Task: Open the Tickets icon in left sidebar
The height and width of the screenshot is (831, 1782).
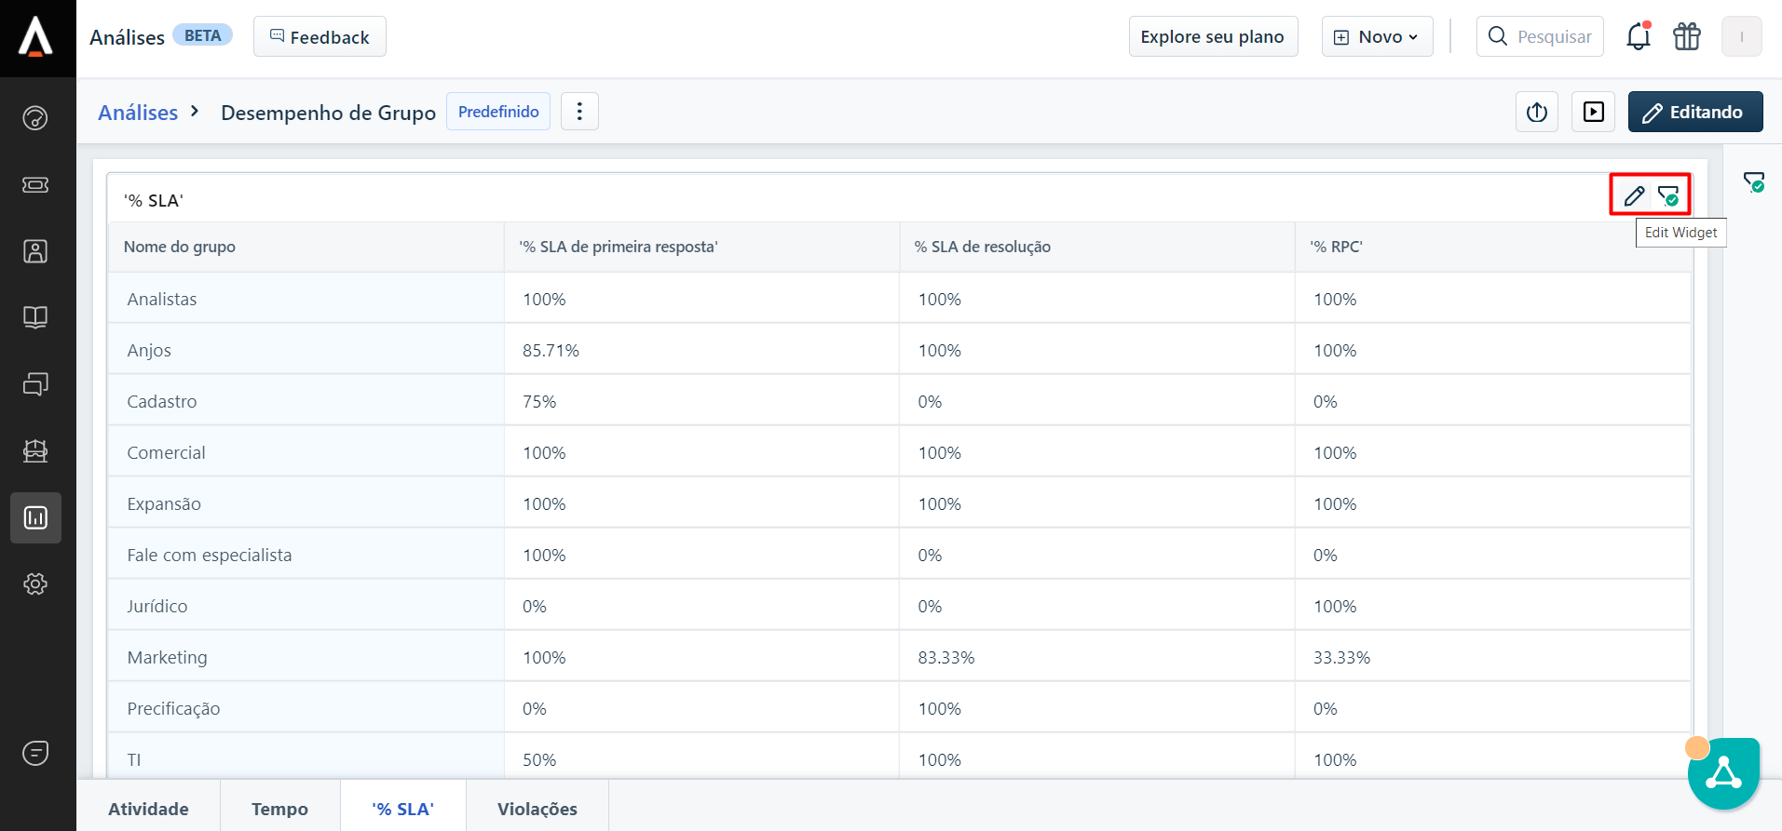Action: click(x=35, y=184)
